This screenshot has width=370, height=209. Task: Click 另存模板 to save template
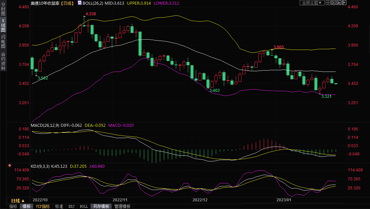(101, 206)
